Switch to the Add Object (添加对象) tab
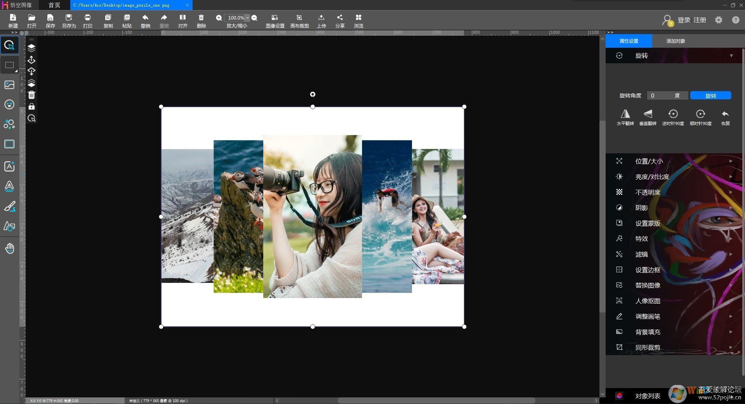Image resolution: width=745 pixels, height=404 pixels. pyautogui.click(x=676, y=41)
